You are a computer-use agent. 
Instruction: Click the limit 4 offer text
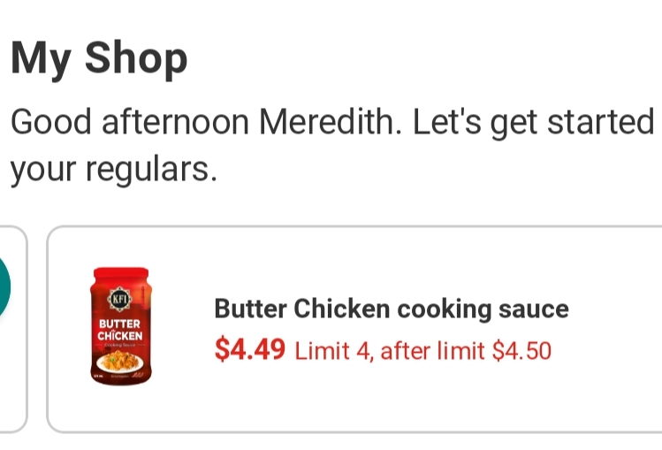point(331,351)
